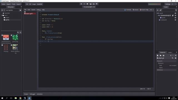This screenshot has width=178, height=100.
Task: Hide the Sprite node
Action: [x=175, y=18]
